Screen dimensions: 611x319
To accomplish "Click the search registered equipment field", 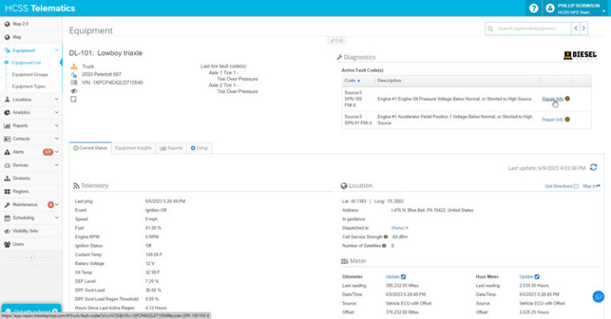I will [x=528, y=29].
